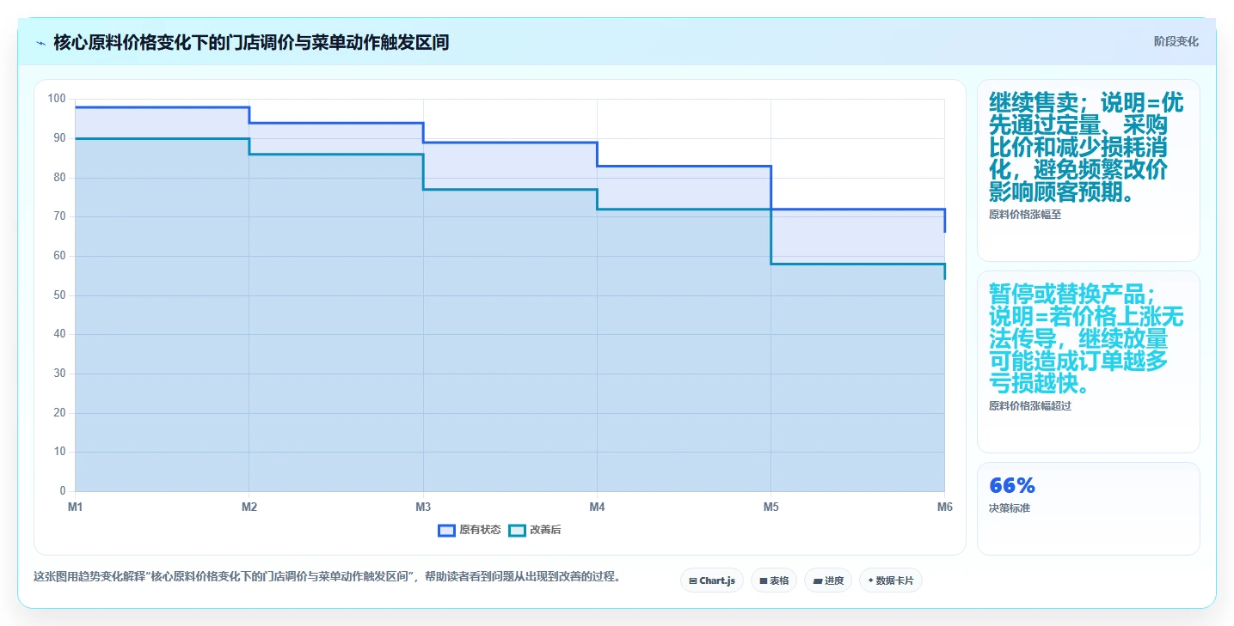Click the 0 y-axis label
This screenshot has width=1234, height=626.
(63, 491)
